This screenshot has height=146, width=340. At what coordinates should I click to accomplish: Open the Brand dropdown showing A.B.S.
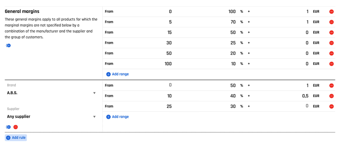(x=51, y=93)
